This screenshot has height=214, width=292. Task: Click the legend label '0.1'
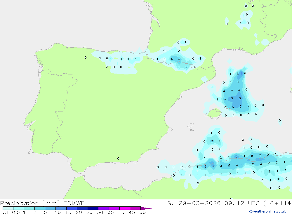(x=5, y=212)
